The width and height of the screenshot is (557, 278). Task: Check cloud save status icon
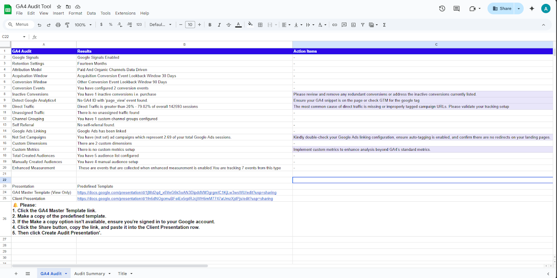(77, 7)
